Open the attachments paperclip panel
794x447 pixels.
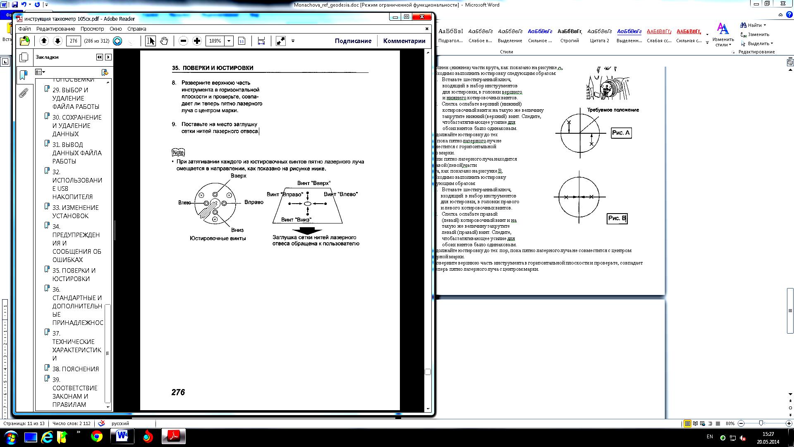[x=24, y=93]
